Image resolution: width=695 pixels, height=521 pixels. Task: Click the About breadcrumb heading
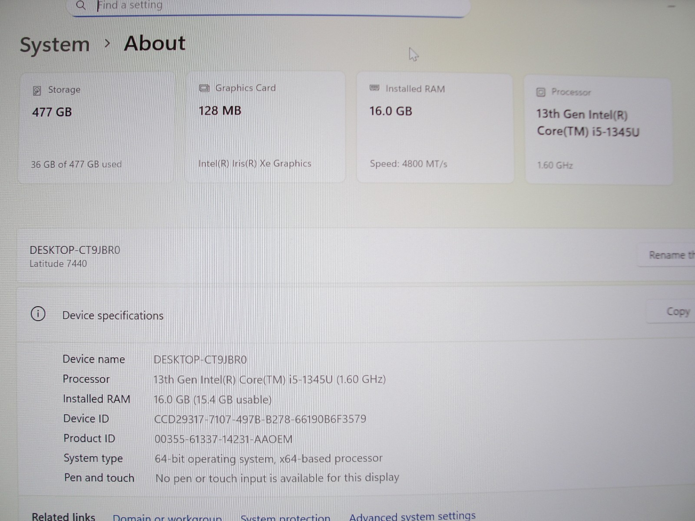[155, 43]
